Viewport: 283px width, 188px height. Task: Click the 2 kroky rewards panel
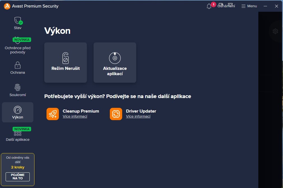click(18, 167)
